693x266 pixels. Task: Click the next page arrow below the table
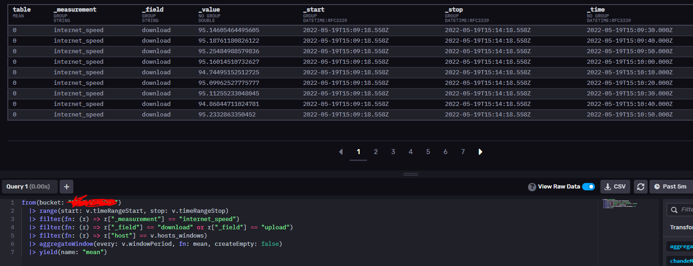pyautogui.click(x=480, y=151)
